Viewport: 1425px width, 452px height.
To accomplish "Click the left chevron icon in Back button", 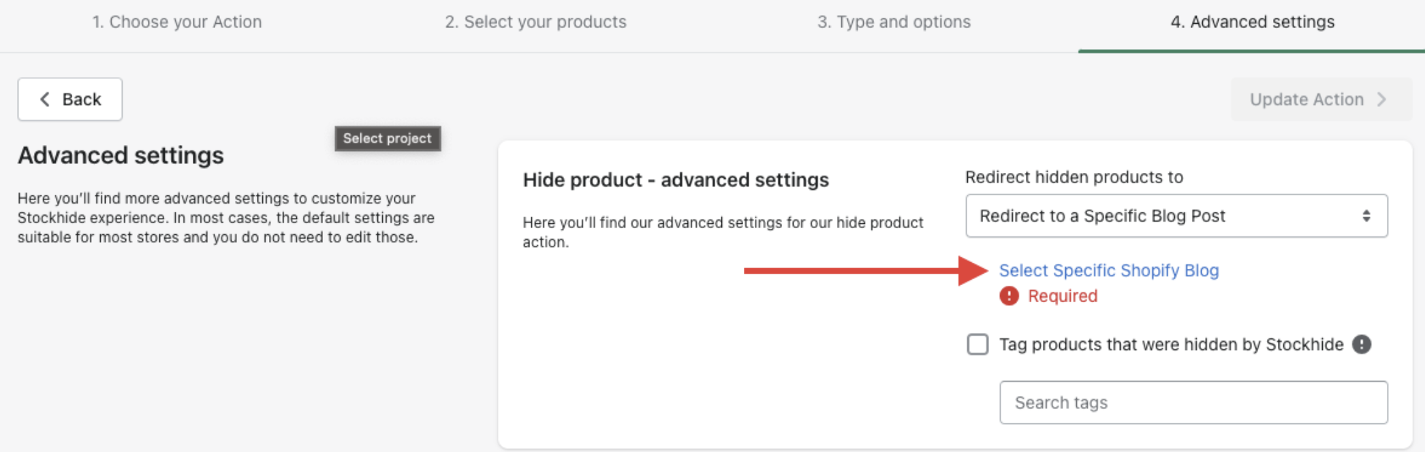I will click(x=45, y=99).
